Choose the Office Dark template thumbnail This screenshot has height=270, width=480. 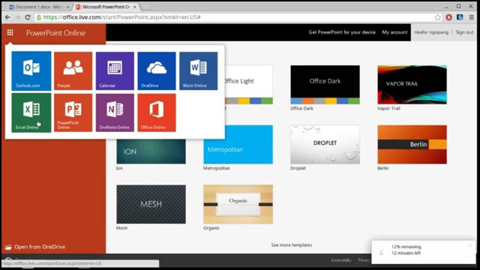click(325, 85)
